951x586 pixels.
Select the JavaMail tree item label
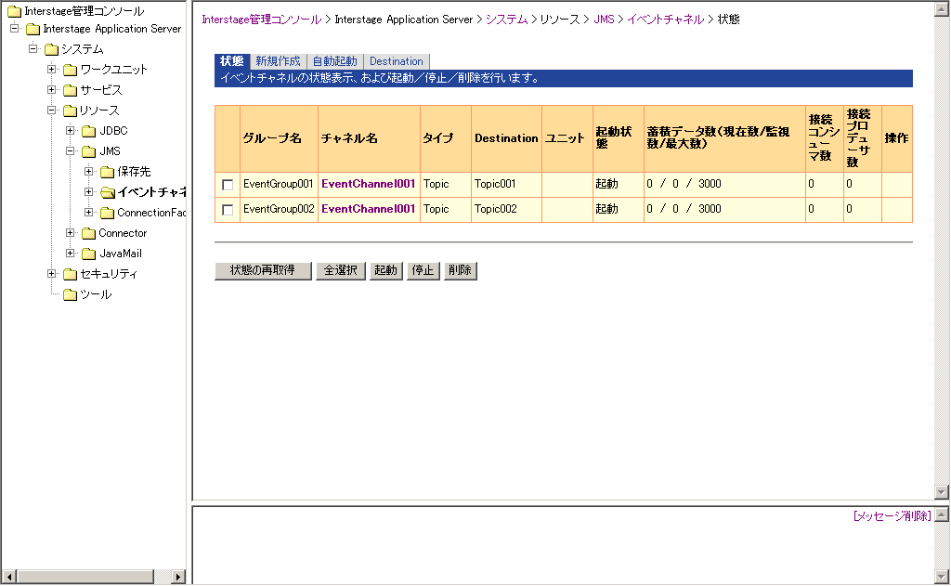tap(121, 254)
